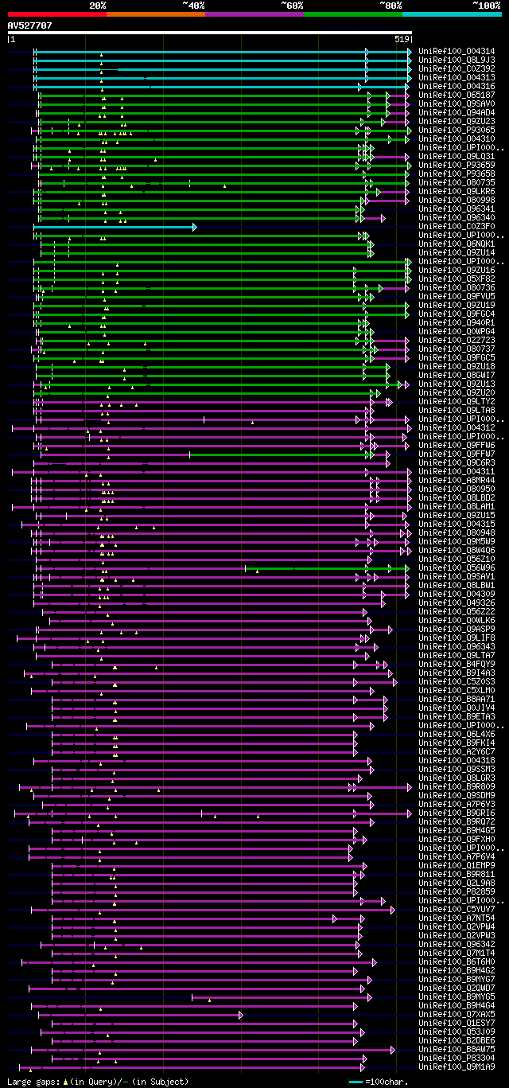Click UniRef100_O22723 label
509x1088 pixels.
457,340
